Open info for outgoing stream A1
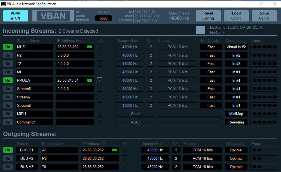Image resolution: width=281 pixels, height=172 pixels. (125, 150)
